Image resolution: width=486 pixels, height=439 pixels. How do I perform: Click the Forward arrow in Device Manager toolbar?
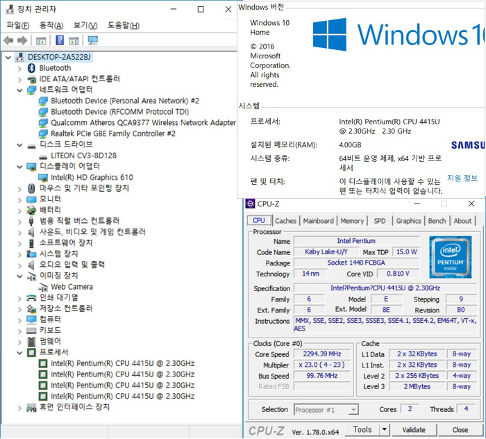click(x=22, y=40)
